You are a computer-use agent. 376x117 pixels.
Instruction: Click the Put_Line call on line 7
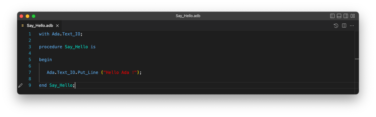tap(88, 72)
